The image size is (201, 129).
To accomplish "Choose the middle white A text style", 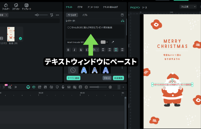I will pos(94,70).
